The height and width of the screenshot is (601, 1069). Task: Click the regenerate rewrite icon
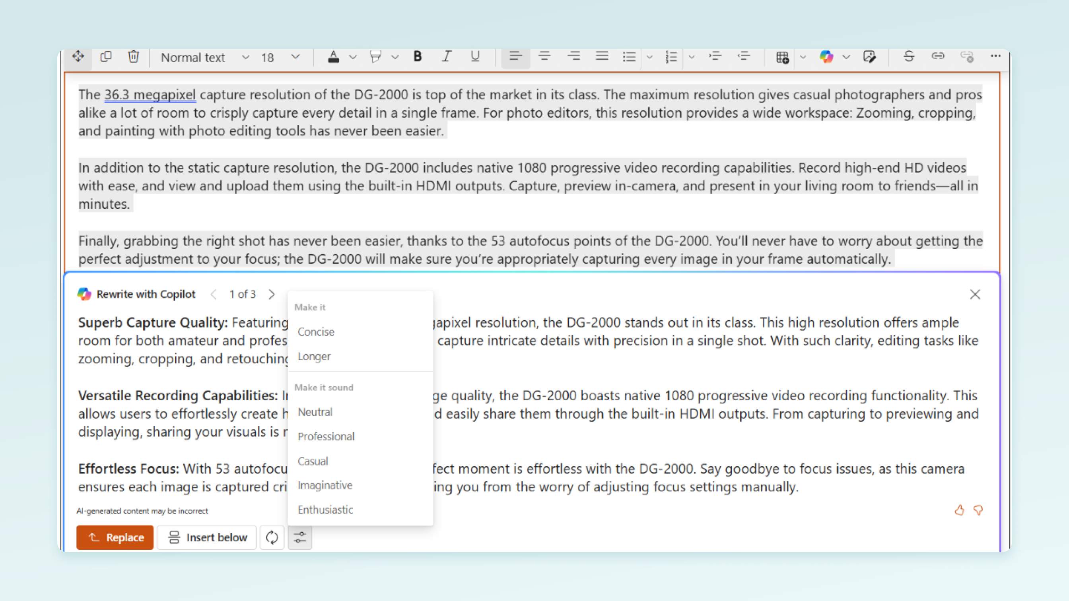[x=272, y=537]
